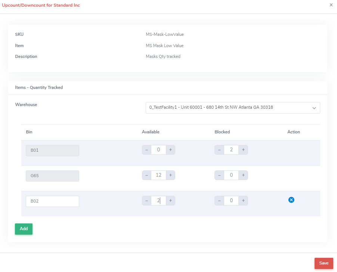
Task: Click the B02 bin name input field
Action: click(x=52, y=201)
